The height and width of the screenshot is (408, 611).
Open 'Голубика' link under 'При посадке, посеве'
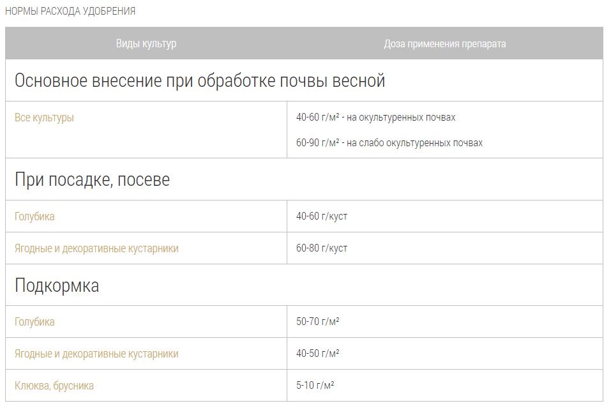coord(34,216)
